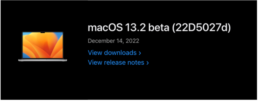The image size is (258, 102).
Task: Click the word macOS in the title
Action: [x=105, y=28]
